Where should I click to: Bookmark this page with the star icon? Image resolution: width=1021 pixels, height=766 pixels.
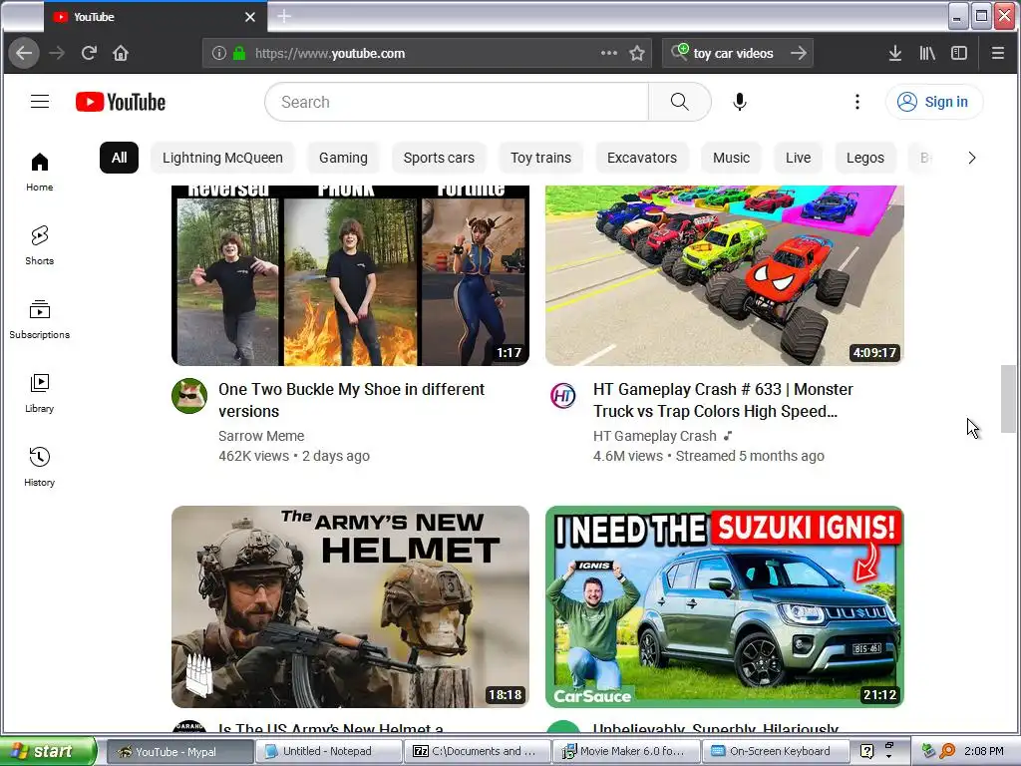[x=637, y=53]
